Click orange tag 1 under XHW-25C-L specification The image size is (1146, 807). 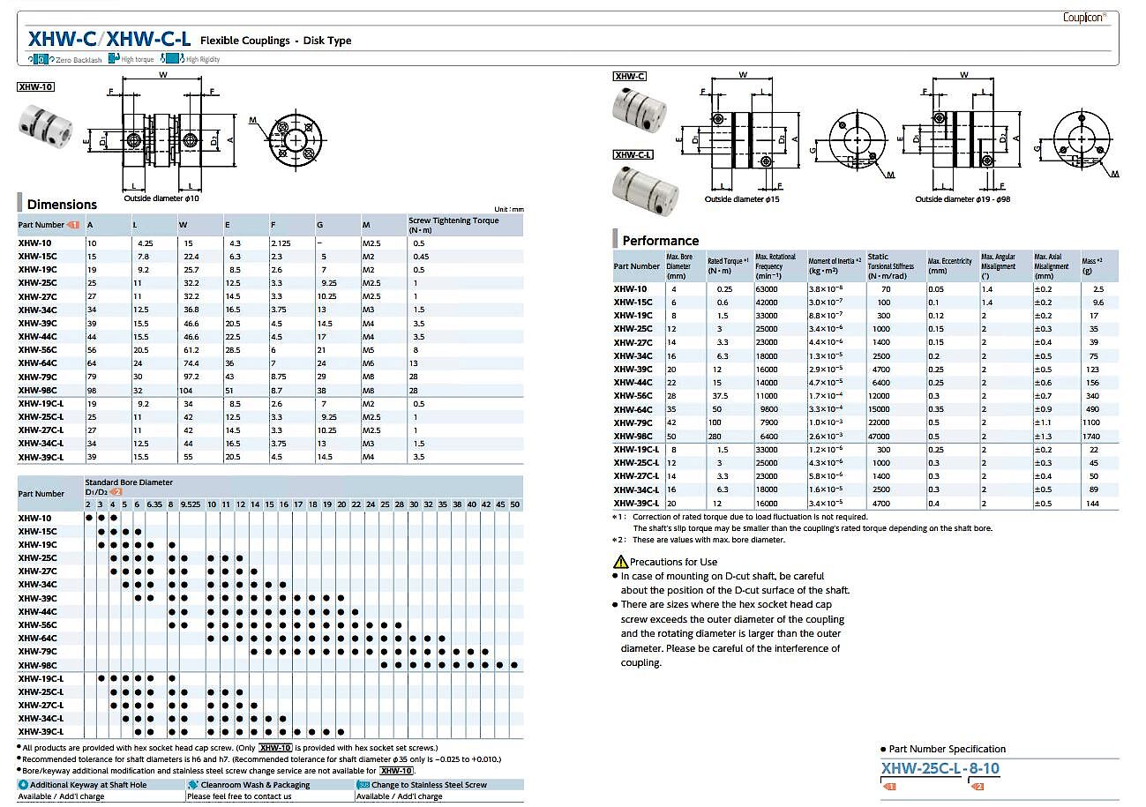point(888,786)
